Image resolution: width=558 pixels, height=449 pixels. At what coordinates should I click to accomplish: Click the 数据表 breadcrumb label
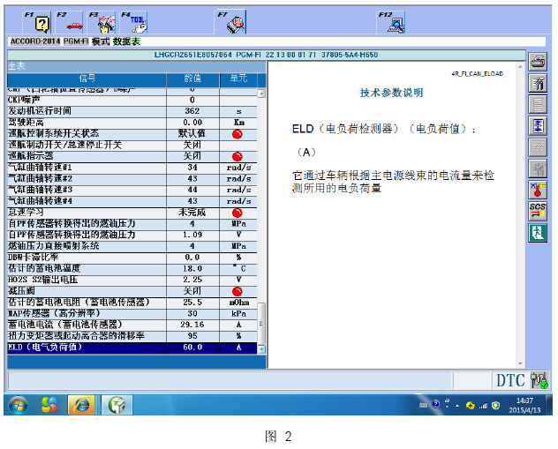click(x=126, y=41)
